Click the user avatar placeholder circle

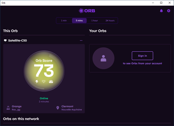click(x=103, y=58)
